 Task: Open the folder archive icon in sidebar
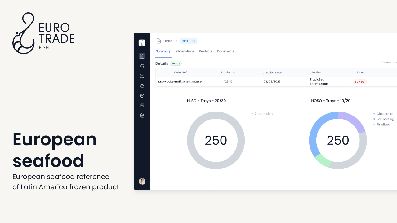point(142,116)
